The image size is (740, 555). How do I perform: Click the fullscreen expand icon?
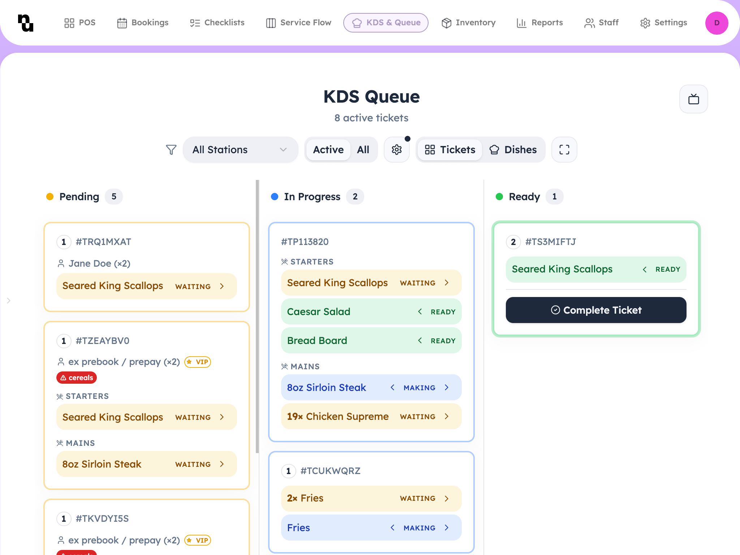point(564,150)
